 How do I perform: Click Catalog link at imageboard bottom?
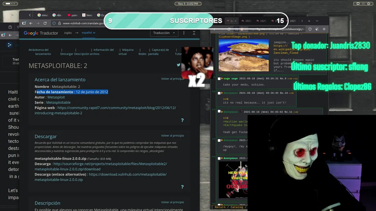(x=237, y=207)
